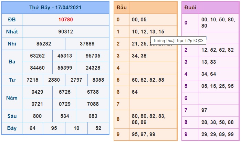Click Sáu prize number 800

click(37, 116)
